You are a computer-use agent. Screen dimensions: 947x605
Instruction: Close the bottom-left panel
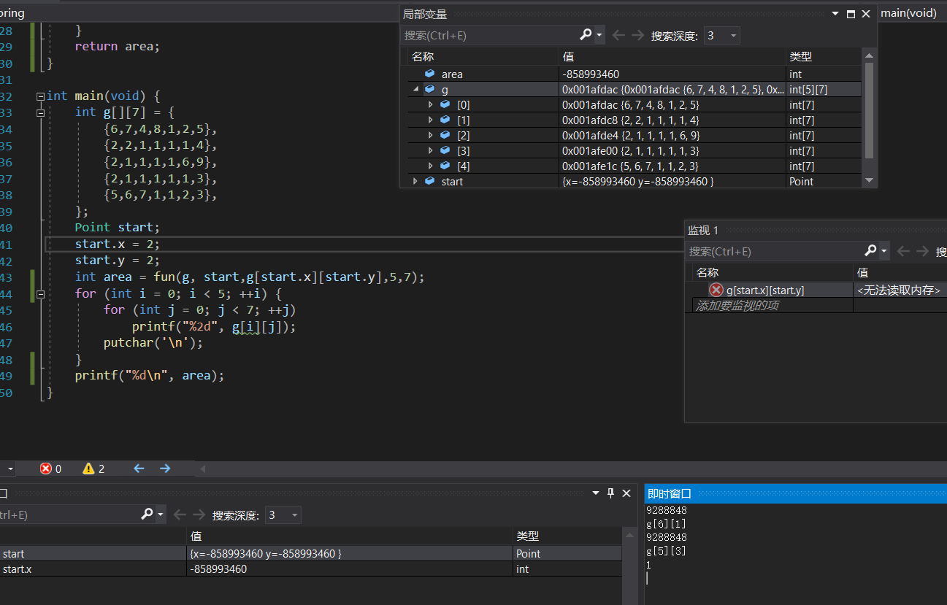(626, 493)
